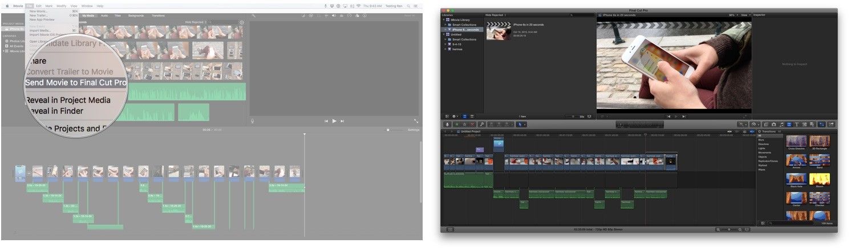Select the arrow Select tool in toolbar
This screenshot has height=251, width=851.
pyautogui.click(x=521, y=124)
